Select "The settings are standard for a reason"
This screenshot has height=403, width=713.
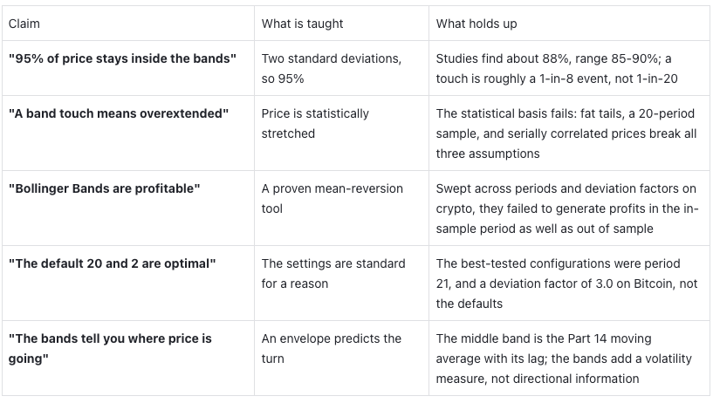tap(333, 274)
